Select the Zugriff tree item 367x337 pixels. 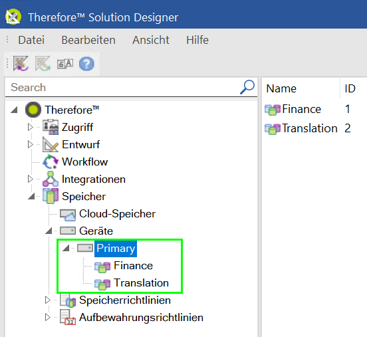(77, 128)
